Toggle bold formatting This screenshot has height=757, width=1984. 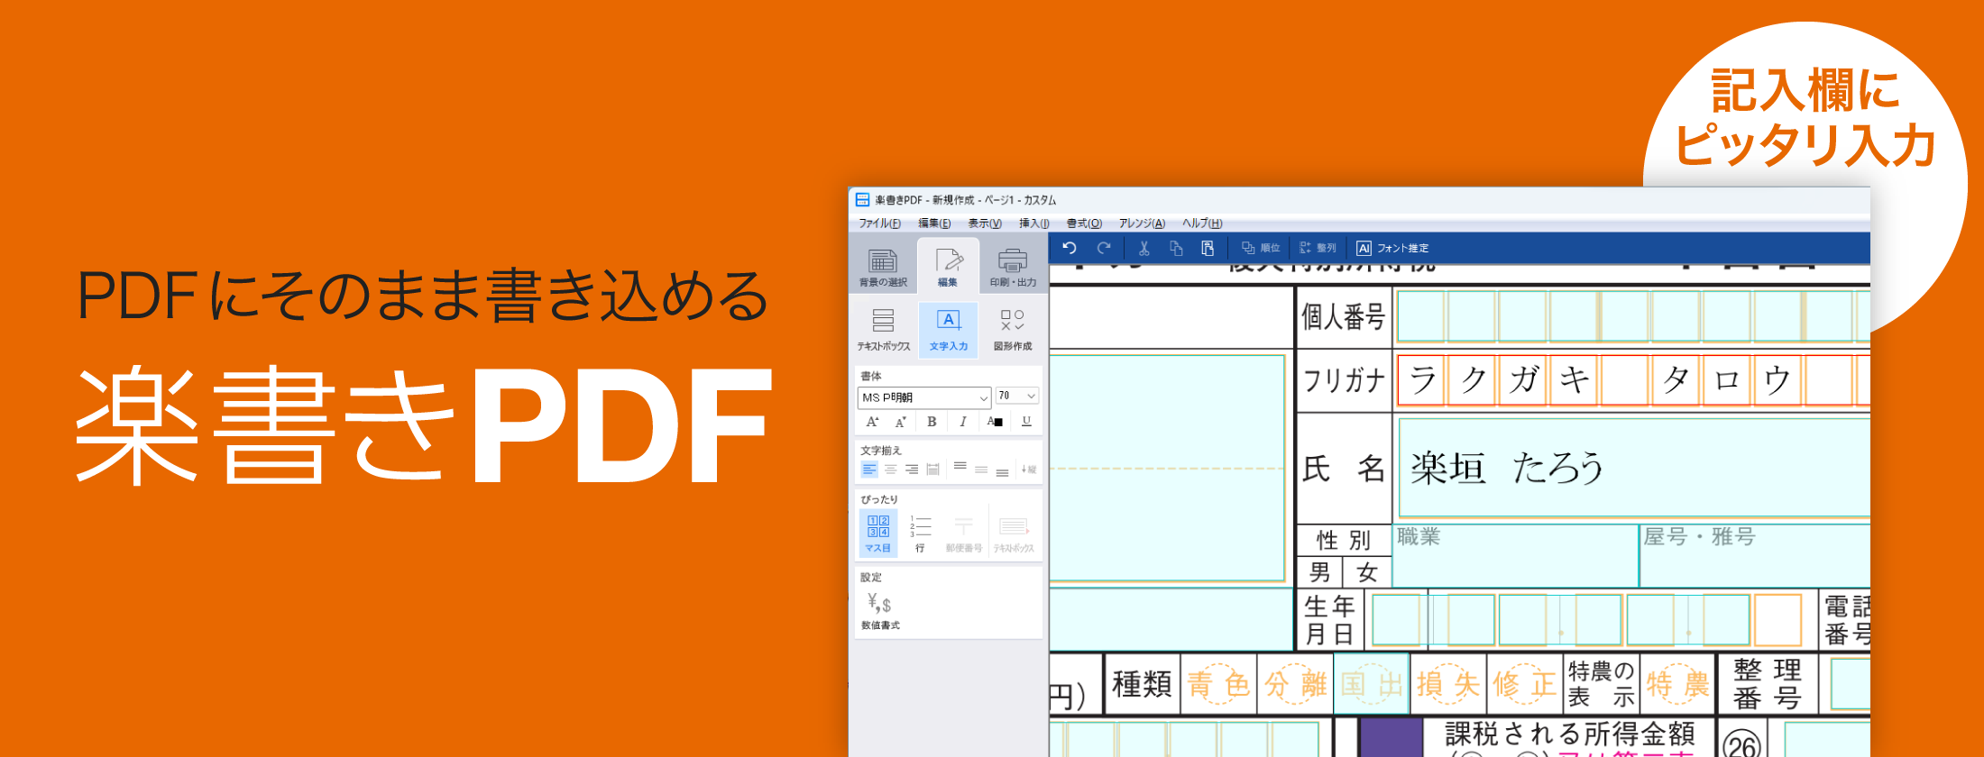point(932,422)
